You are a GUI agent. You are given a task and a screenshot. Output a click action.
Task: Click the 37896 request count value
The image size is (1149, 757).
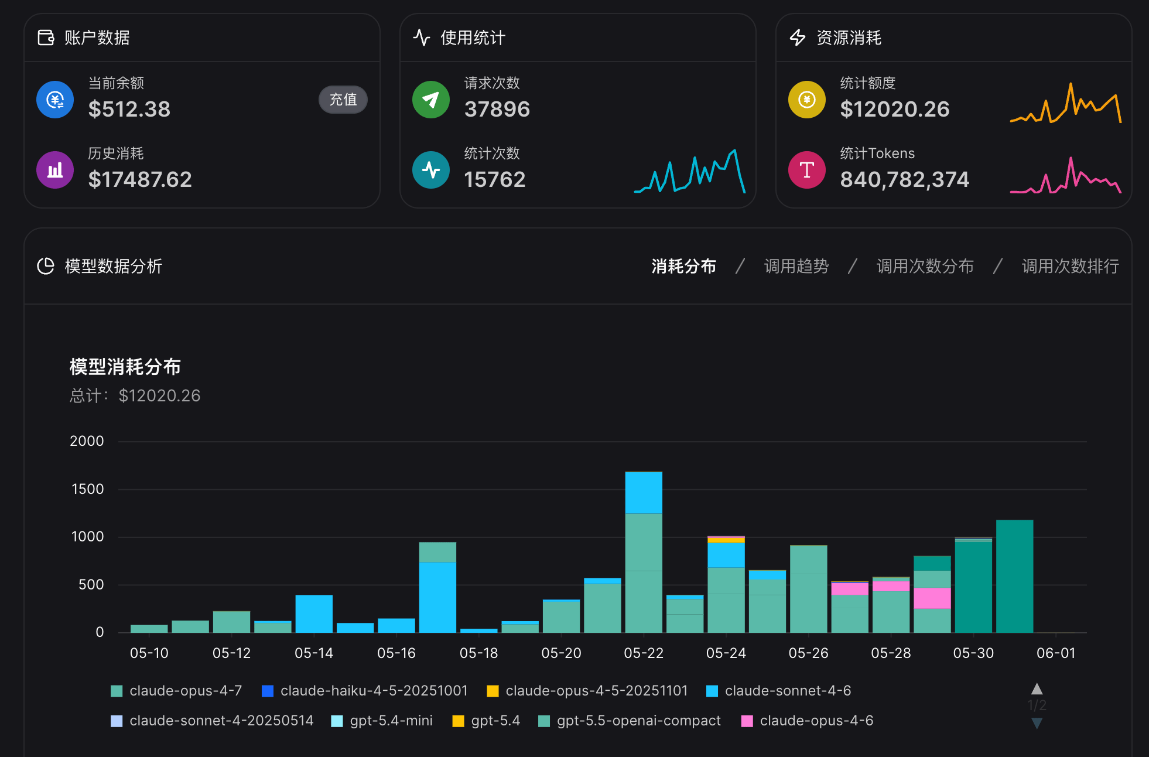(x=497, y=109)
